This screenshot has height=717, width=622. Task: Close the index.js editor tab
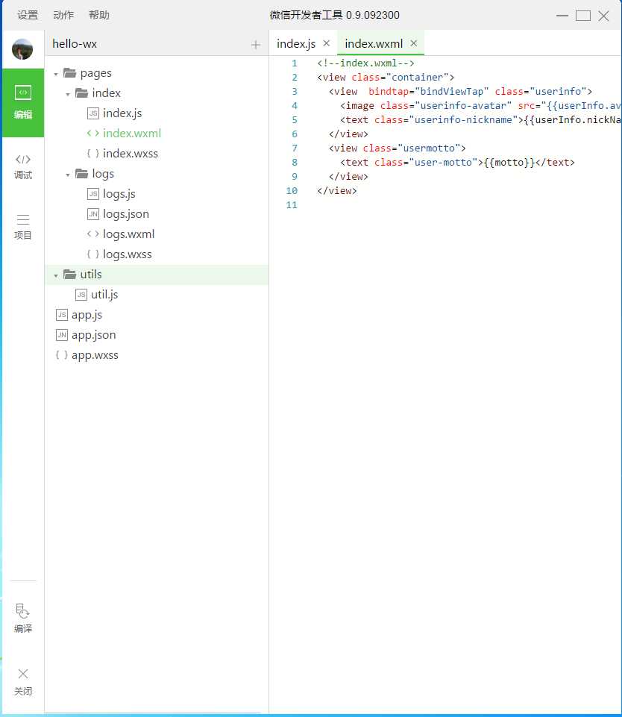(327, 43)
